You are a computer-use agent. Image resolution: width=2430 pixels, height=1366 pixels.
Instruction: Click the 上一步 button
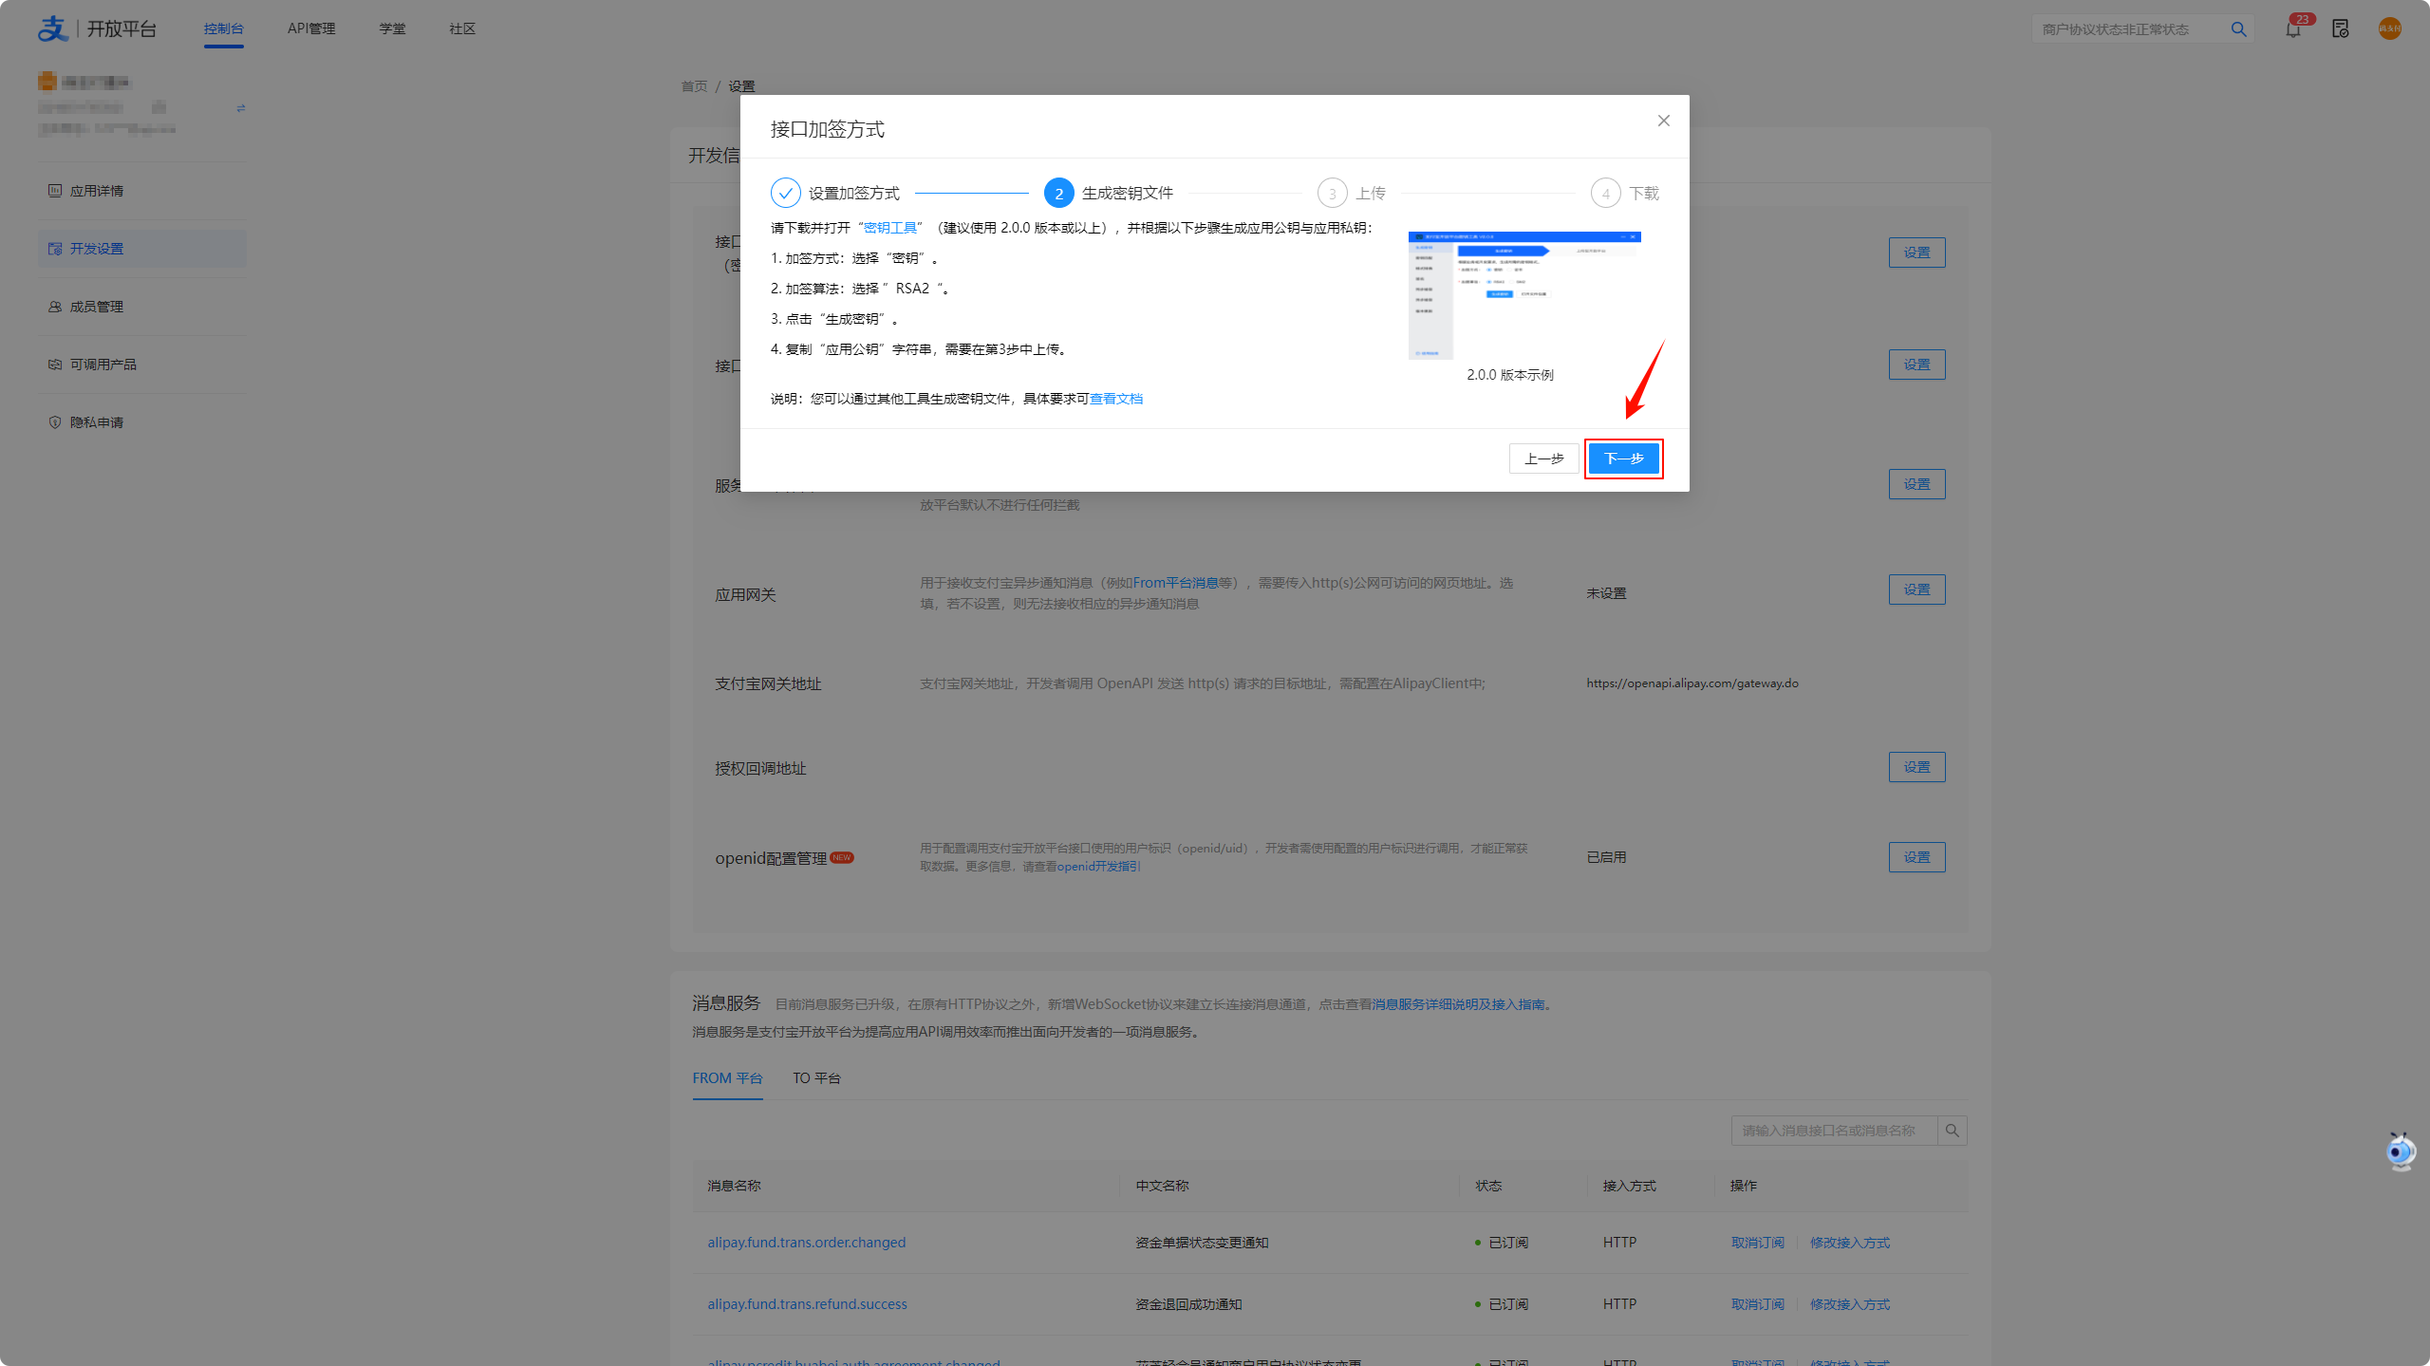point(1543,458)
